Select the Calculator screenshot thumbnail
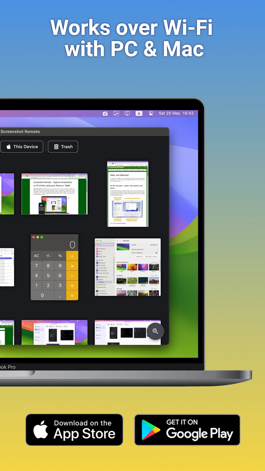Screen dimensions: 265x471 pos(54,267)
